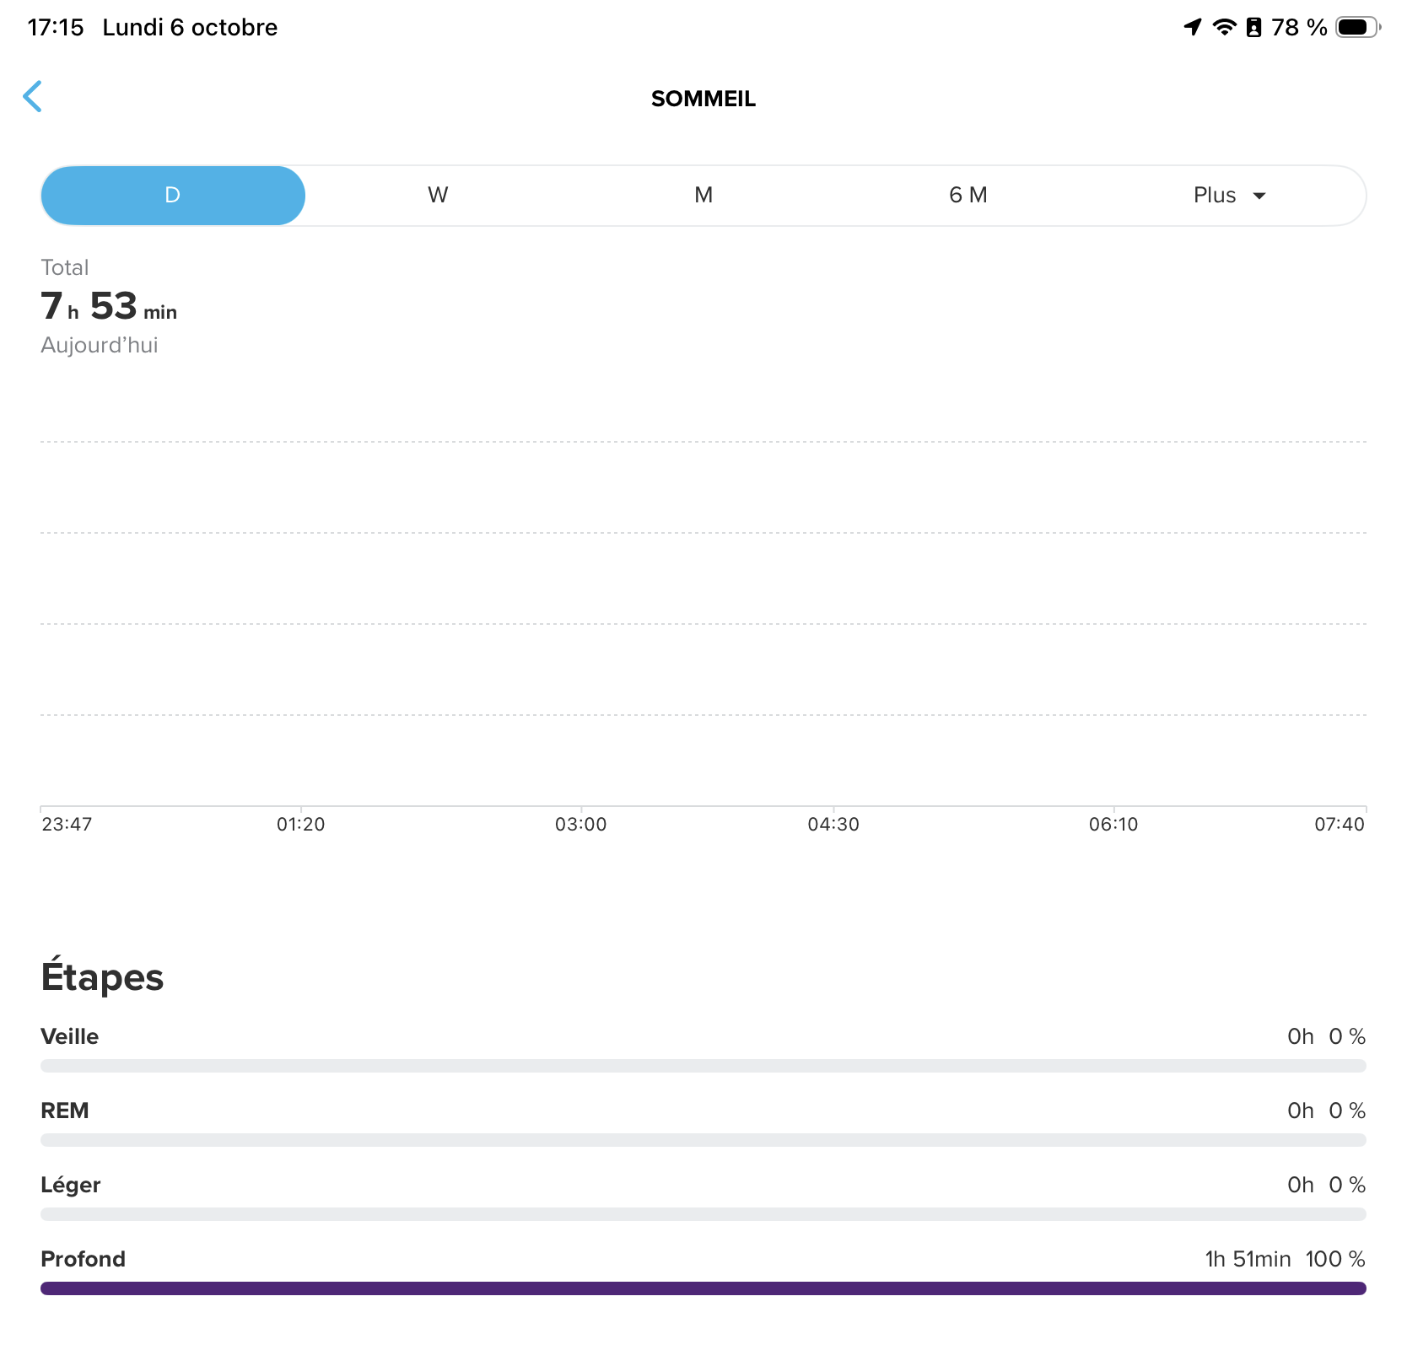Select the D daily view tab
Image resolution: width=1407 pixels, height=1350 pixels.
[173, 196]
